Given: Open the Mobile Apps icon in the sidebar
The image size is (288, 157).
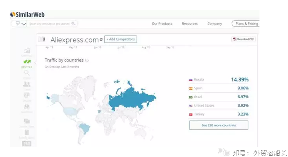Looking at the screenshot, I should (26, 132).
